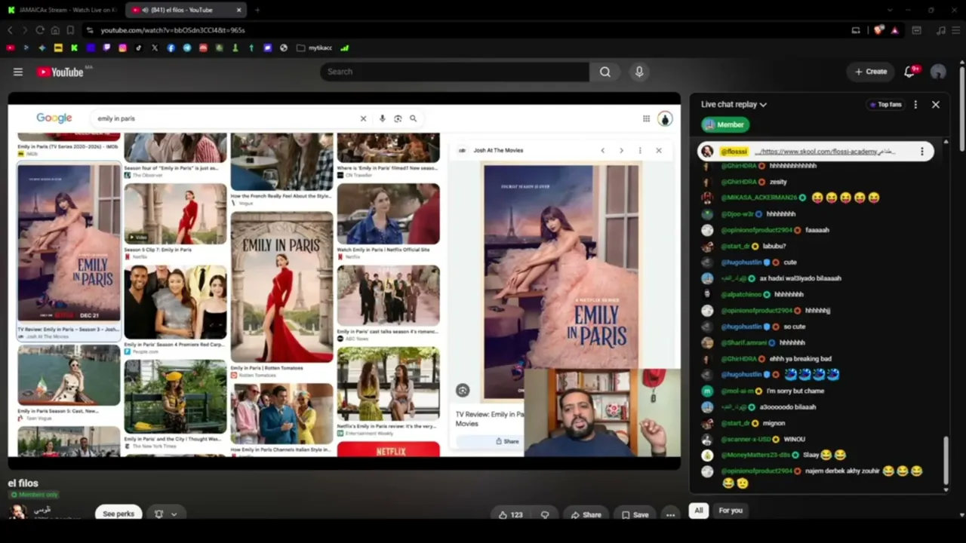
Task: Click the el filos channel avatar
Action: coord(17,513)
